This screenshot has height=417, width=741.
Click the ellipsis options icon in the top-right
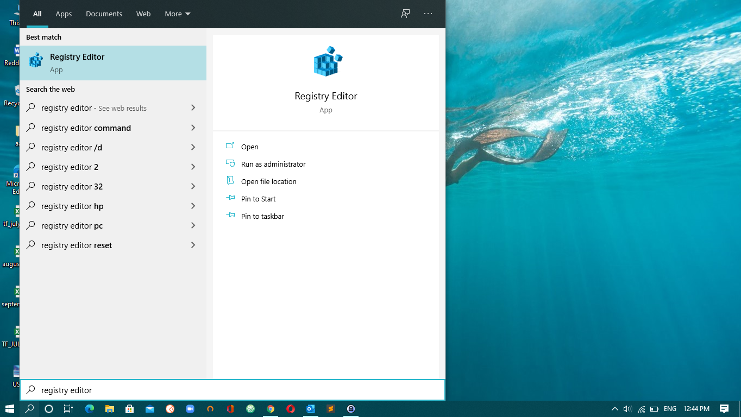coord(428,14)
